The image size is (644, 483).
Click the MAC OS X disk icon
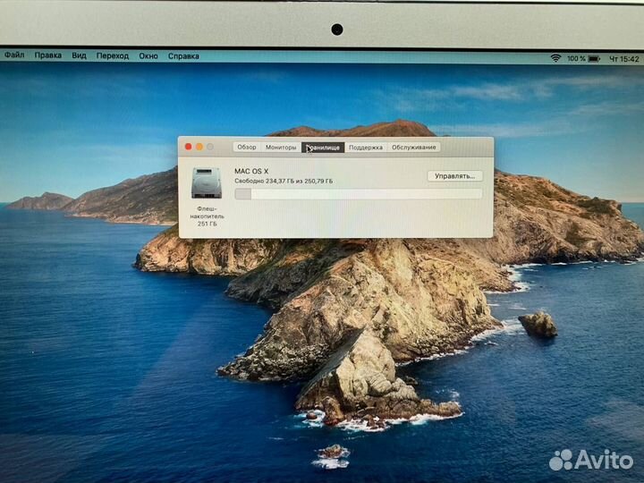click(x=207, y=182)
